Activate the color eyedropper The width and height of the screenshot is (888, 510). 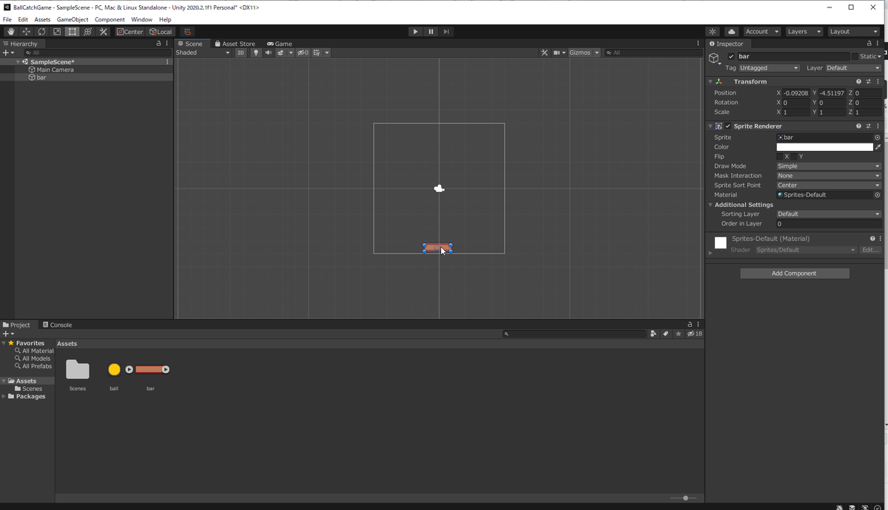tap(878, 147)
